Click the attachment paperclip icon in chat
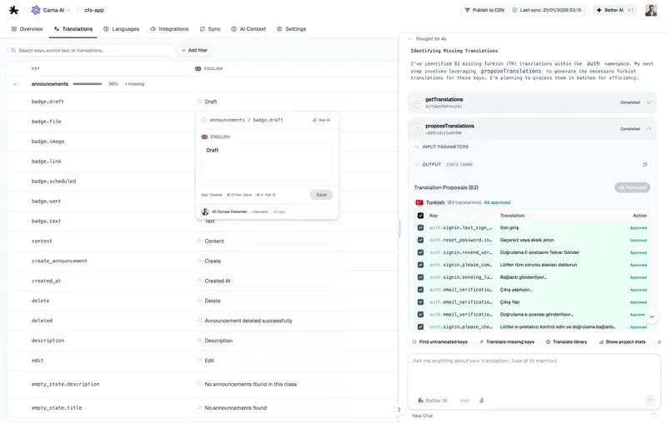The image size is (667, 423). (481, 401)
